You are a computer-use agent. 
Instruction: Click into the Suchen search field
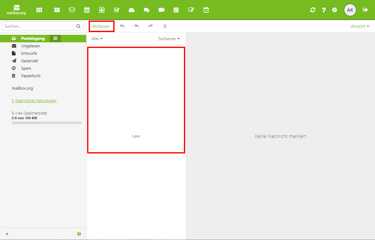39,26
